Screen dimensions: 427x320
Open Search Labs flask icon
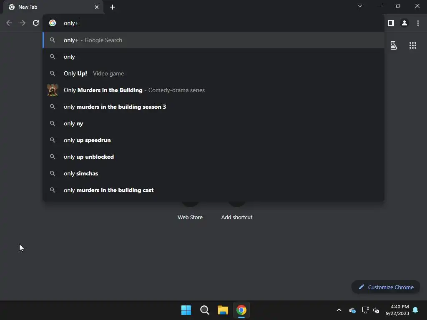(x=394, y=45)
